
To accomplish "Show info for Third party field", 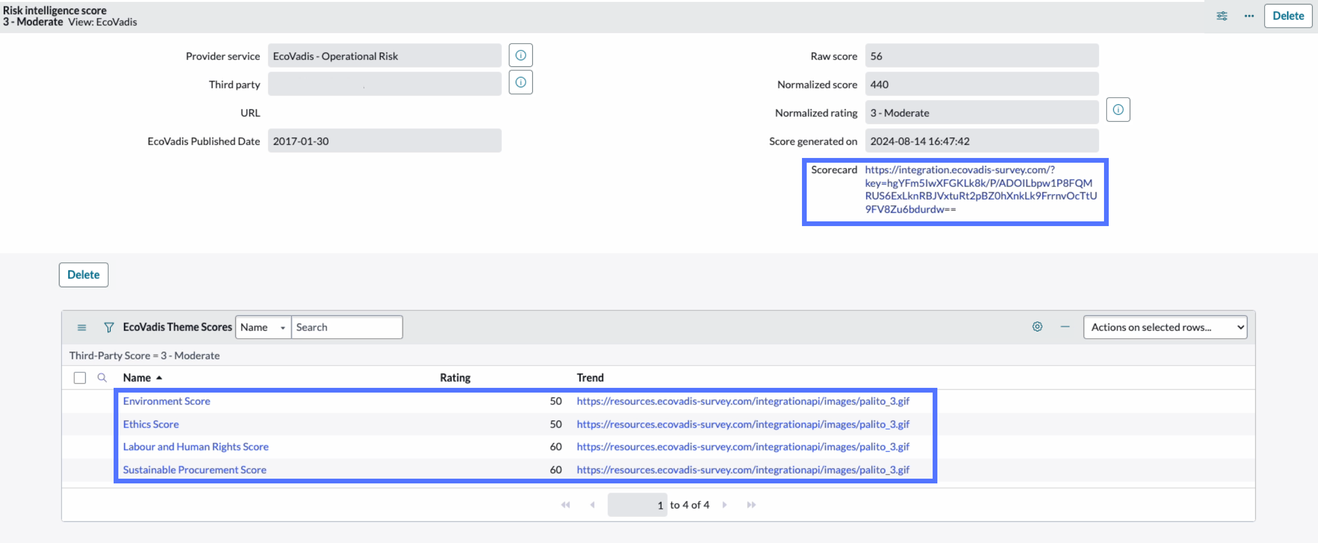I will [x=520, y=82].
